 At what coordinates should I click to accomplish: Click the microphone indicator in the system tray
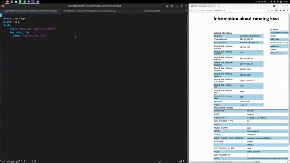[x=278, y=2]
